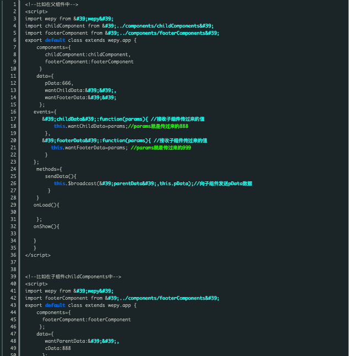Viewport: 349px width, 356px height.
Task: Click 'components={' on line 7
Action: 53,47
